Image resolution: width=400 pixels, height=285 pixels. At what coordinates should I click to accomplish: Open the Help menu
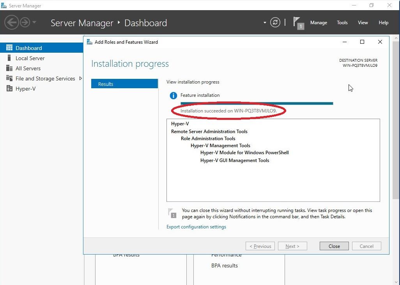tap(383, 23)
